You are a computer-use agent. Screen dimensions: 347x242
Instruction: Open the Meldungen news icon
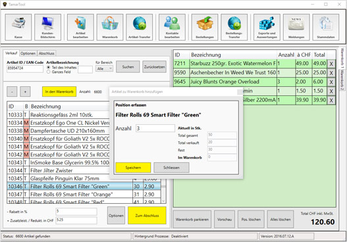click(296, 27)
